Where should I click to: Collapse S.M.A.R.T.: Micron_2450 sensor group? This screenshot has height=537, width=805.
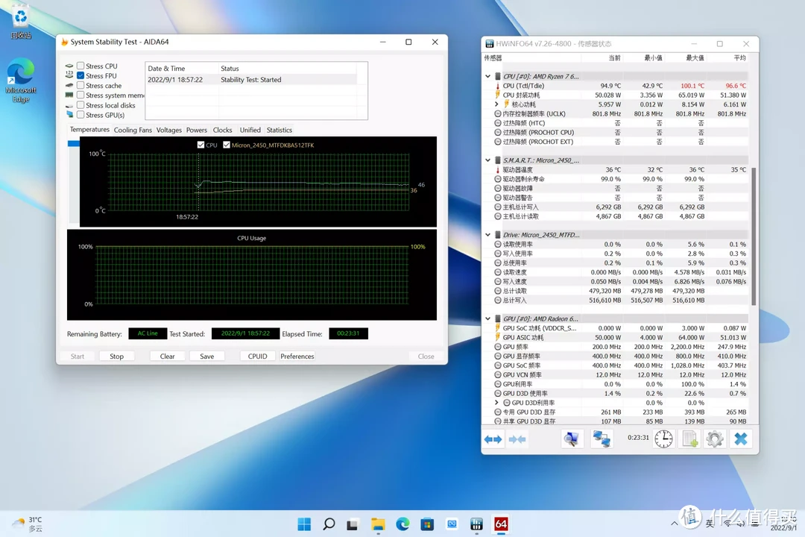[x=487, y=160]
